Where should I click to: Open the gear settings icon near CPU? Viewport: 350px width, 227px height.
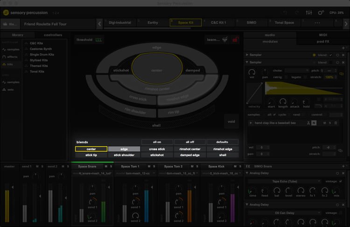click(321, 13)
